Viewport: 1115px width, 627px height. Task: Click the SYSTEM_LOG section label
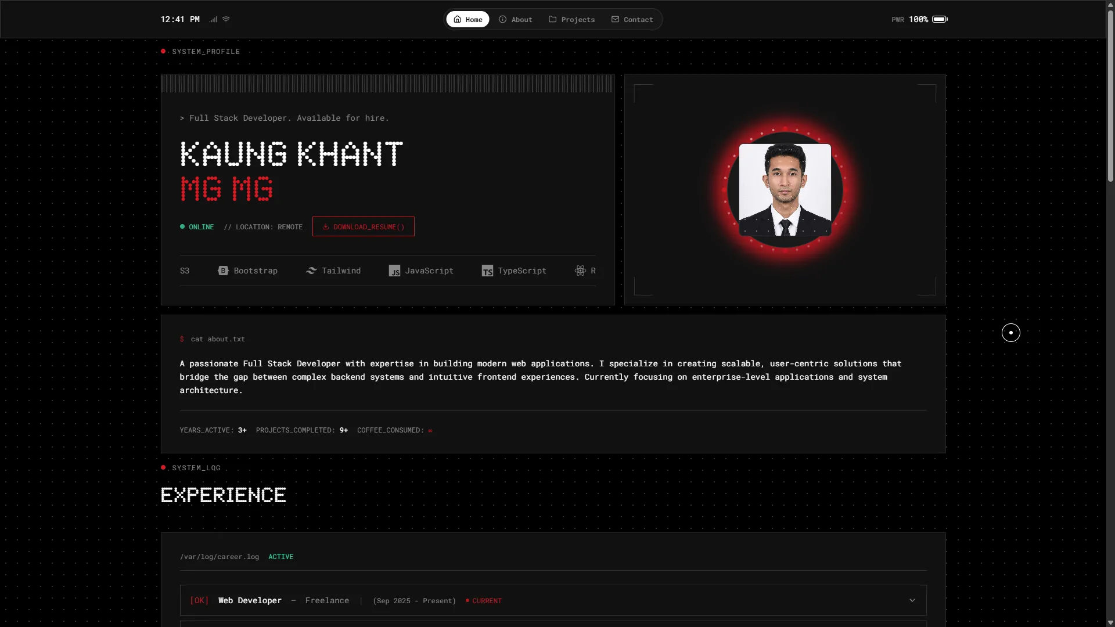(196, 467)
